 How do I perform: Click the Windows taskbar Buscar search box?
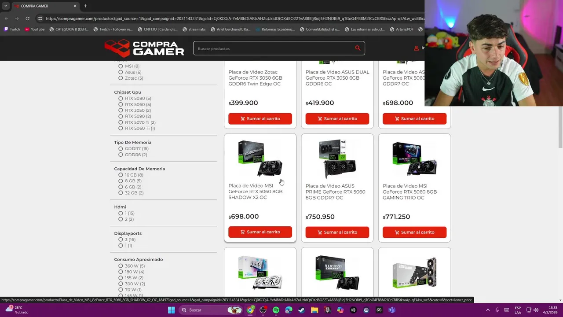(211, 310)
